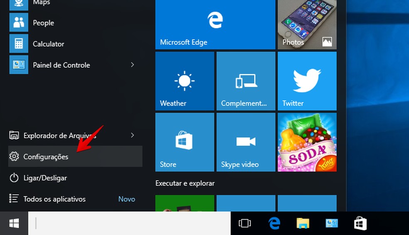Open the Store tile
409x235 pixels.
coord(185,142)
